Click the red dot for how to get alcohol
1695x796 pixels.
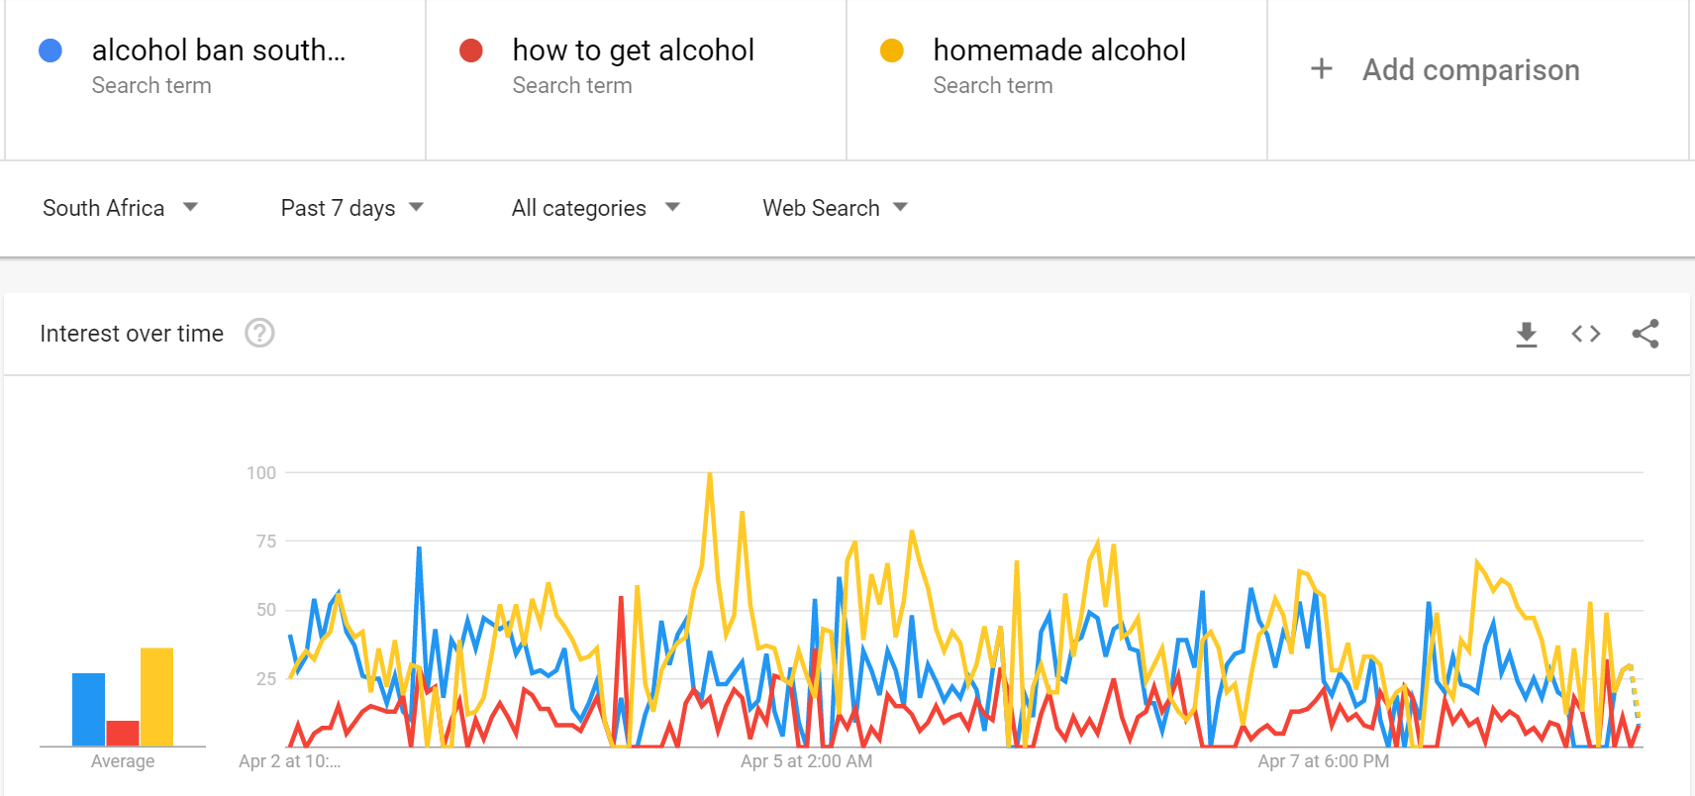[x=471, y=50]
